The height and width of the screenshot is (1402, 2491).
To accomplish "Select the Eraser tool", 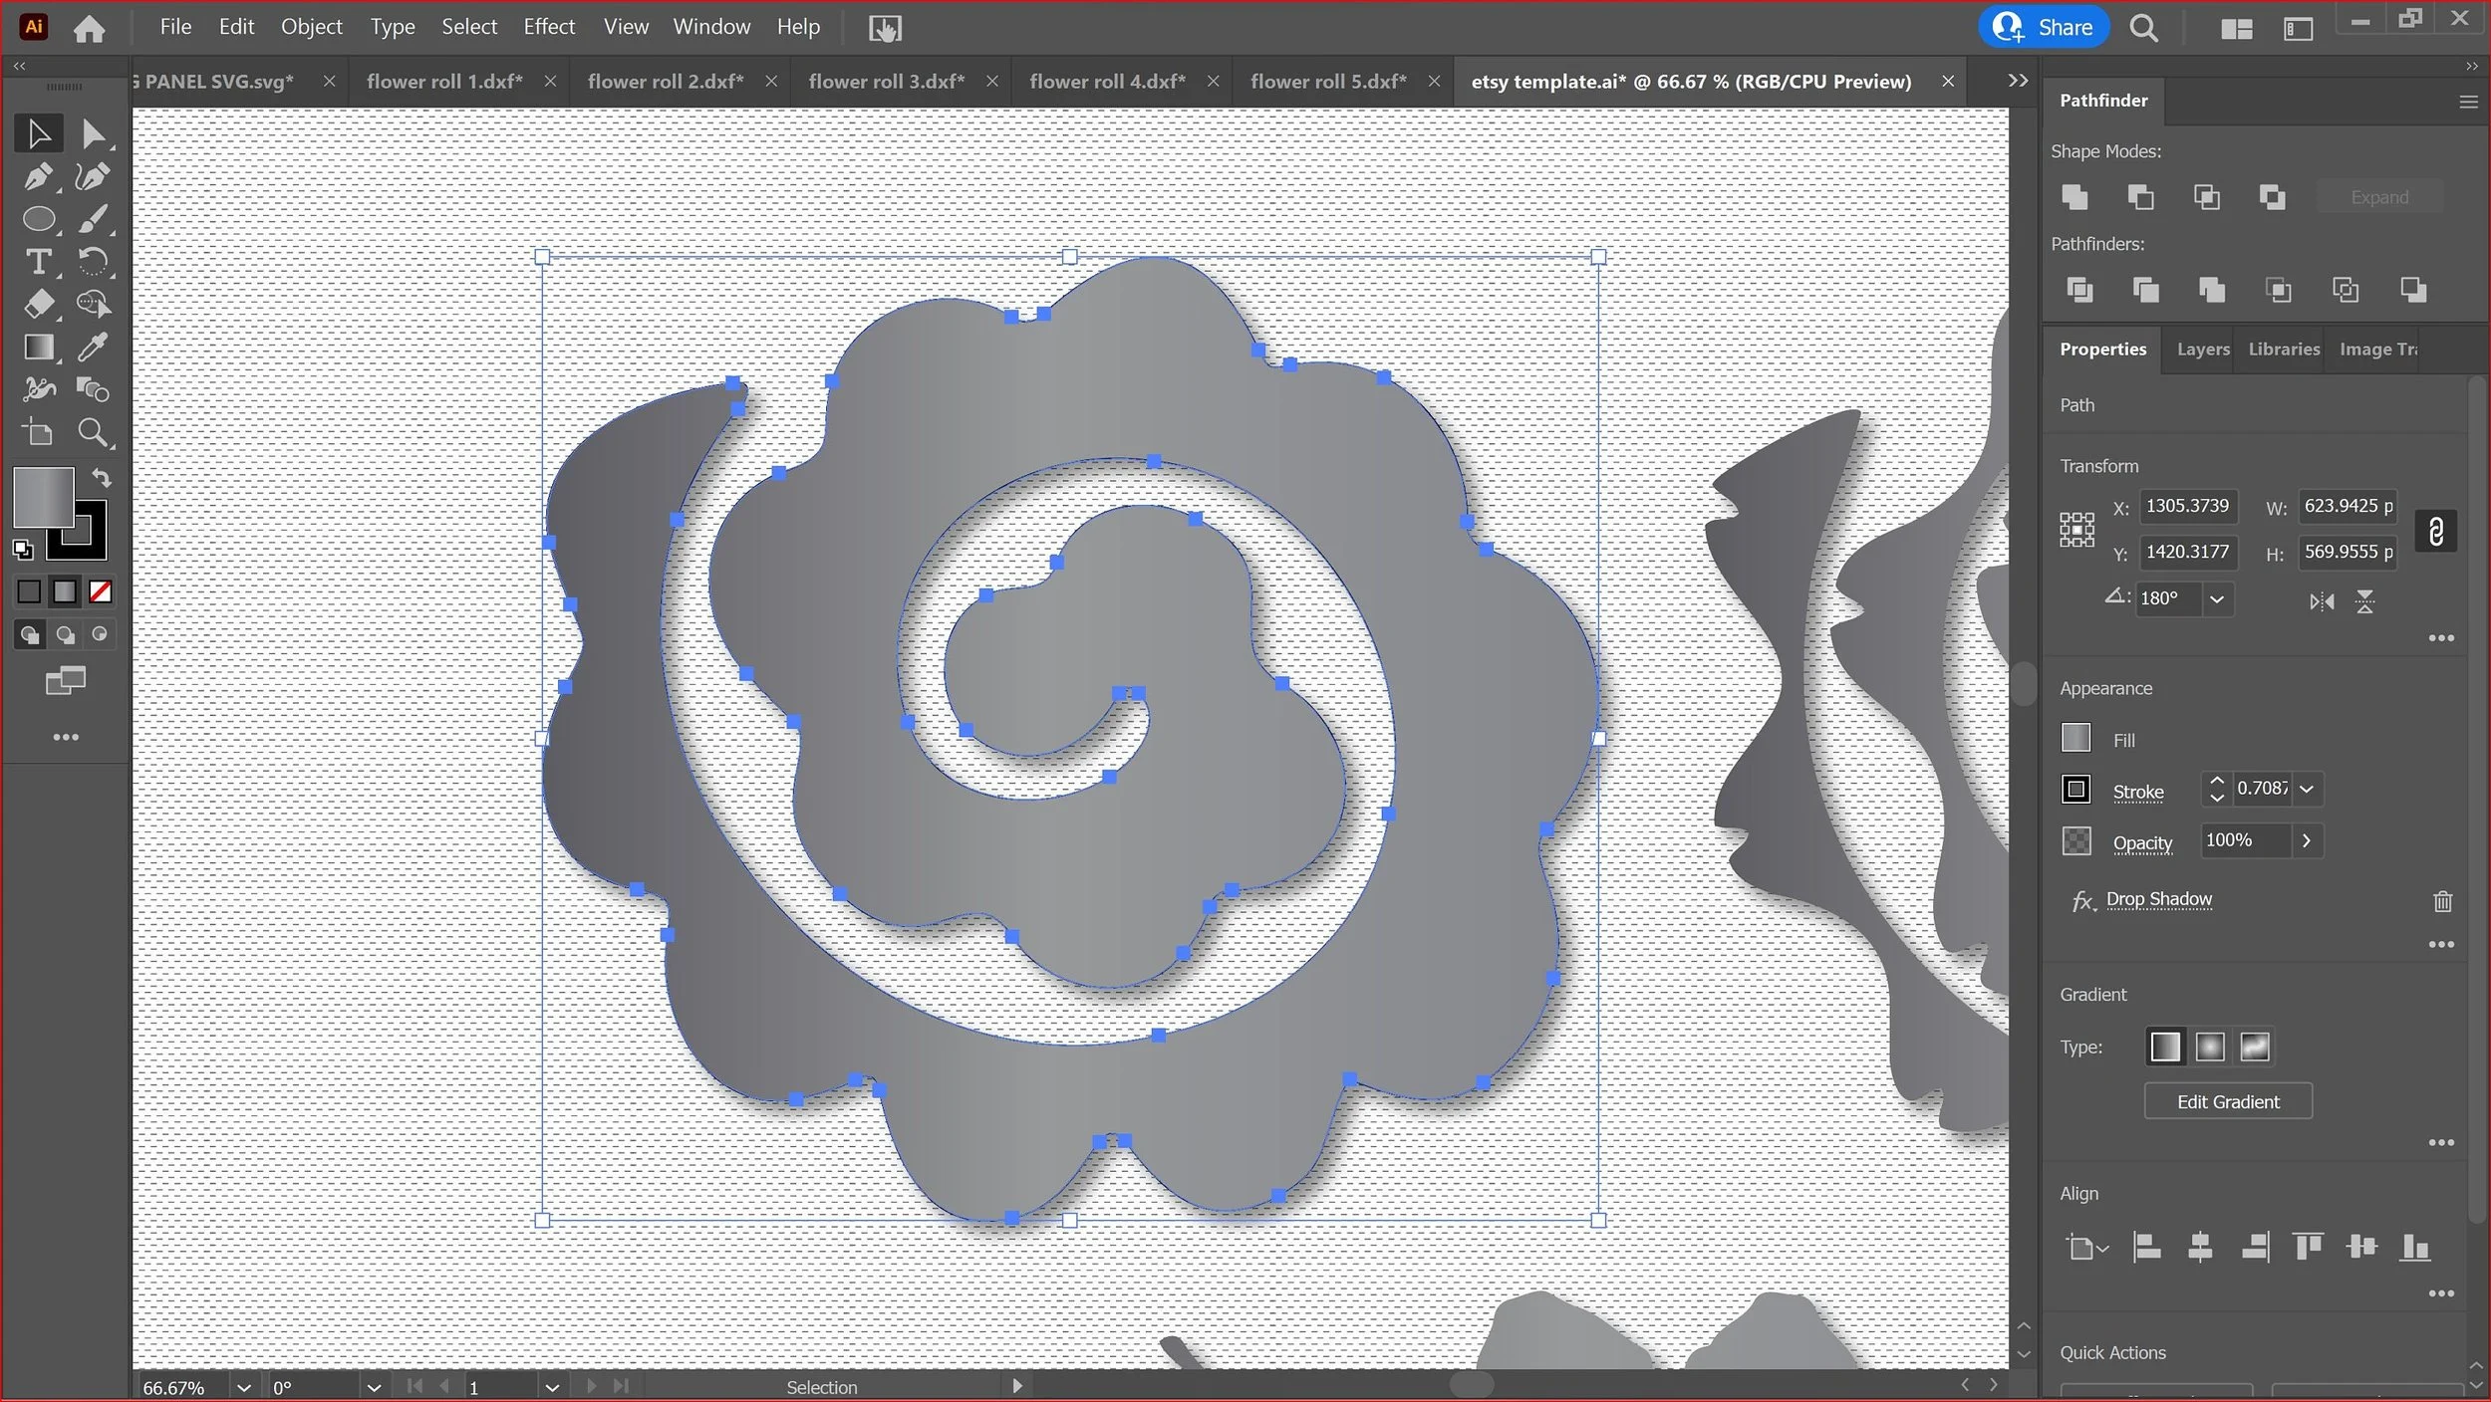I will [38, 304].
